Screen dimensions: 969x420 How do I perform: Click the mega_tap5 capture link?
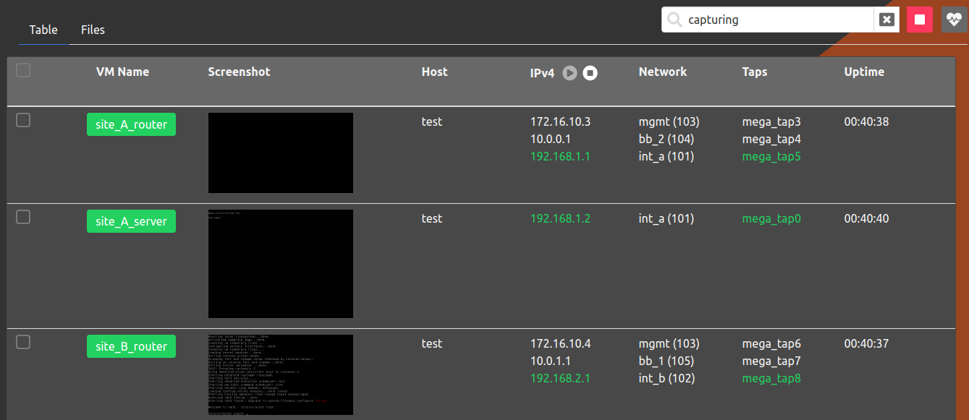pyautogui.click(x=771, y=156)
